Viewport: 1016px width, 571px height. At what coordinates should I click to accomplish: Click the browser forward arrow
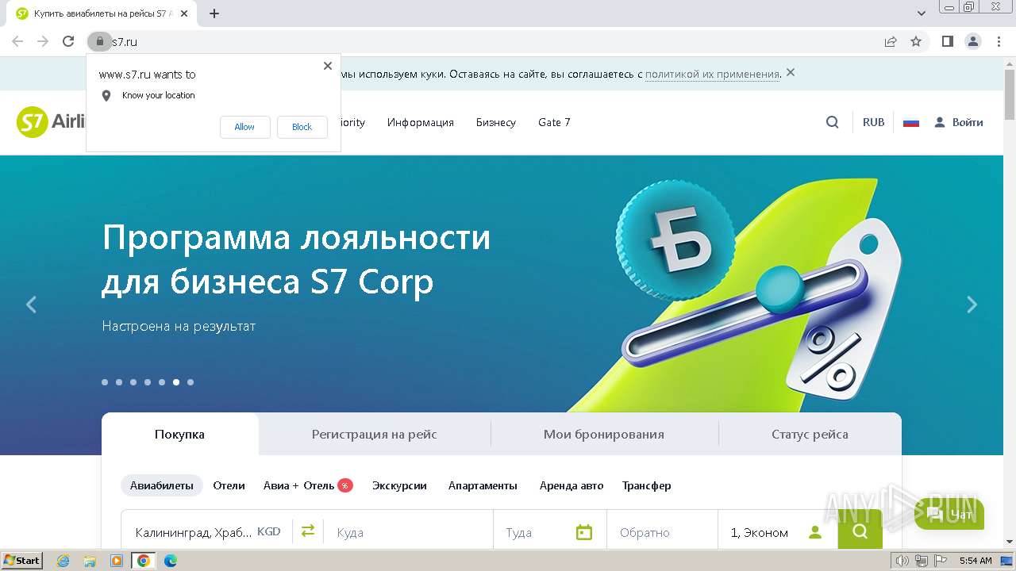click(43, 41)
